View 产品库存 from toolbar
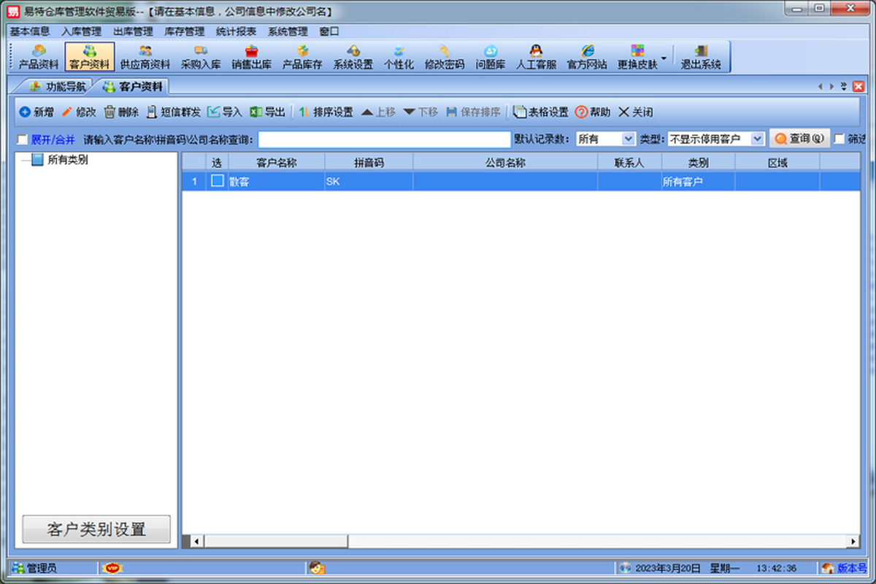The image size is (876, 584). coord(302,57)
